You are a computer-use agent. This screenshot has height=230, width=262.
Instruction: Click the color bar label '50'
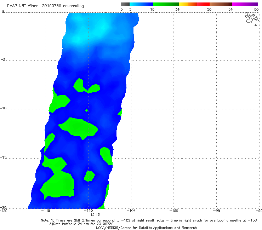[x=209, y=9]
